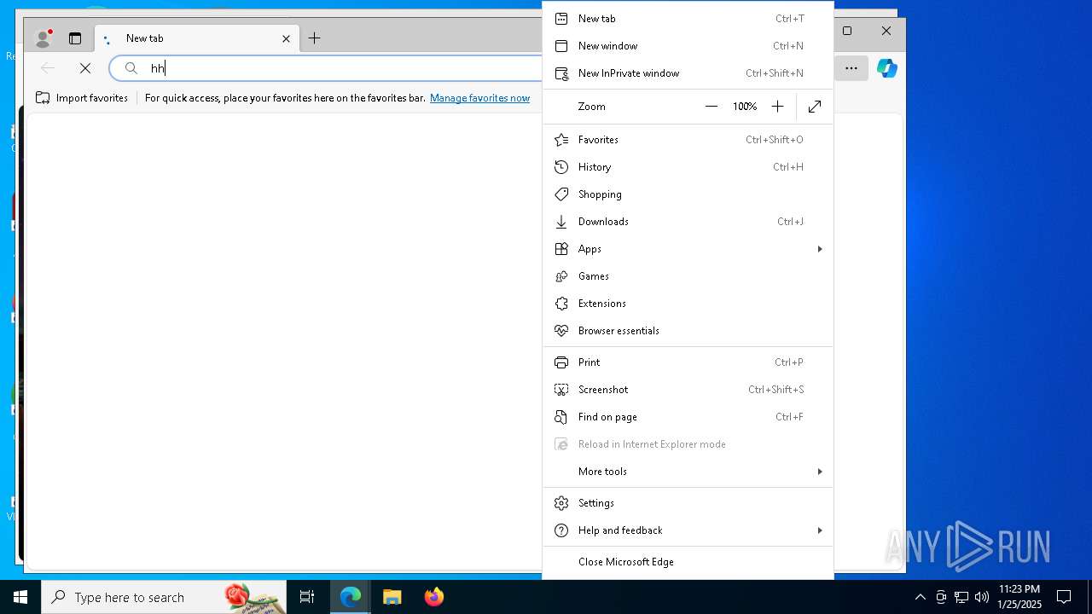This screenshot has height=614, width=1092.
Task: Choose Close Microsoft Edge from the menu
Action: pyautogui.click(x=688, y=562)
